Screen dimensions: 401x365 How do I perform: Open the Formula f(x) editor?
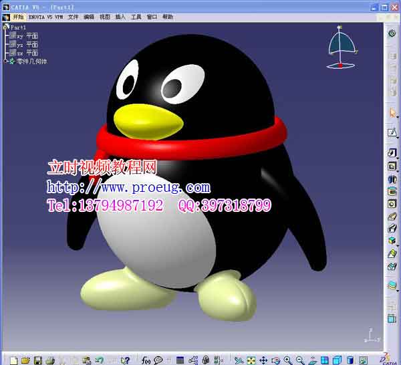click(x=146, y=360)
